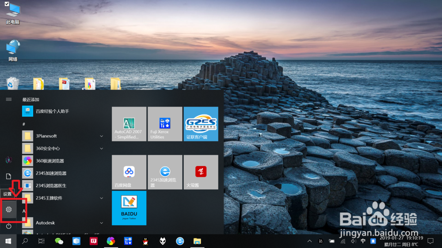Switch to 360极速浏览器 on the taskbar
This screenshot has width=442, height=248.
111,241
